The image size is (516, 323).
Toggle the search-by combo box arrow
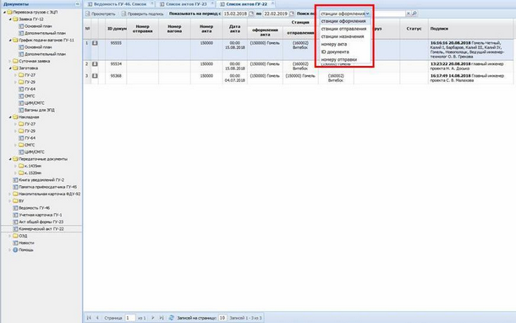click(368, 14)
